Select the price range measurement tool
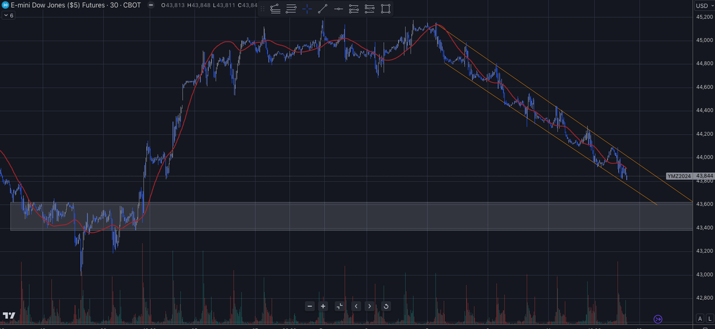This screenshot has height=329, width=715. coord(354,9)
